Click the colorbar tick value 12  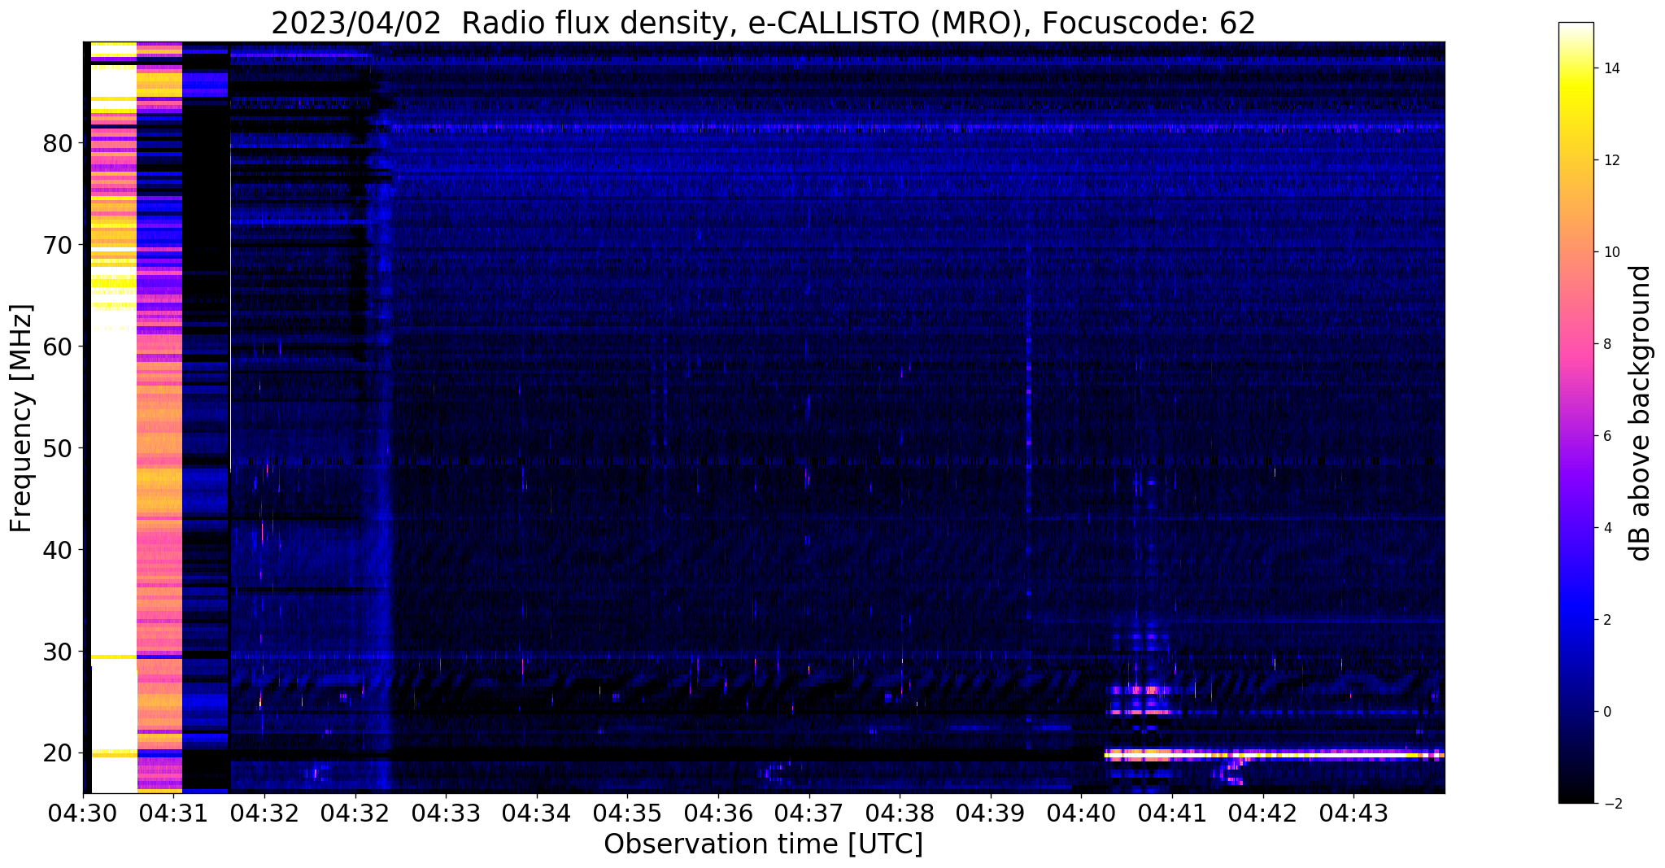pyautogui.click(x=1611, y=160)
